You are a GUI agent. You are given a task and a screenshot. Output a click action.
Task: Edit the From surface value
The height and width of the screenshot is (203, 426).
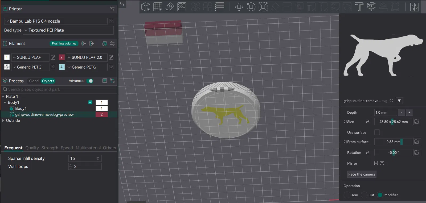click(417, 142)
